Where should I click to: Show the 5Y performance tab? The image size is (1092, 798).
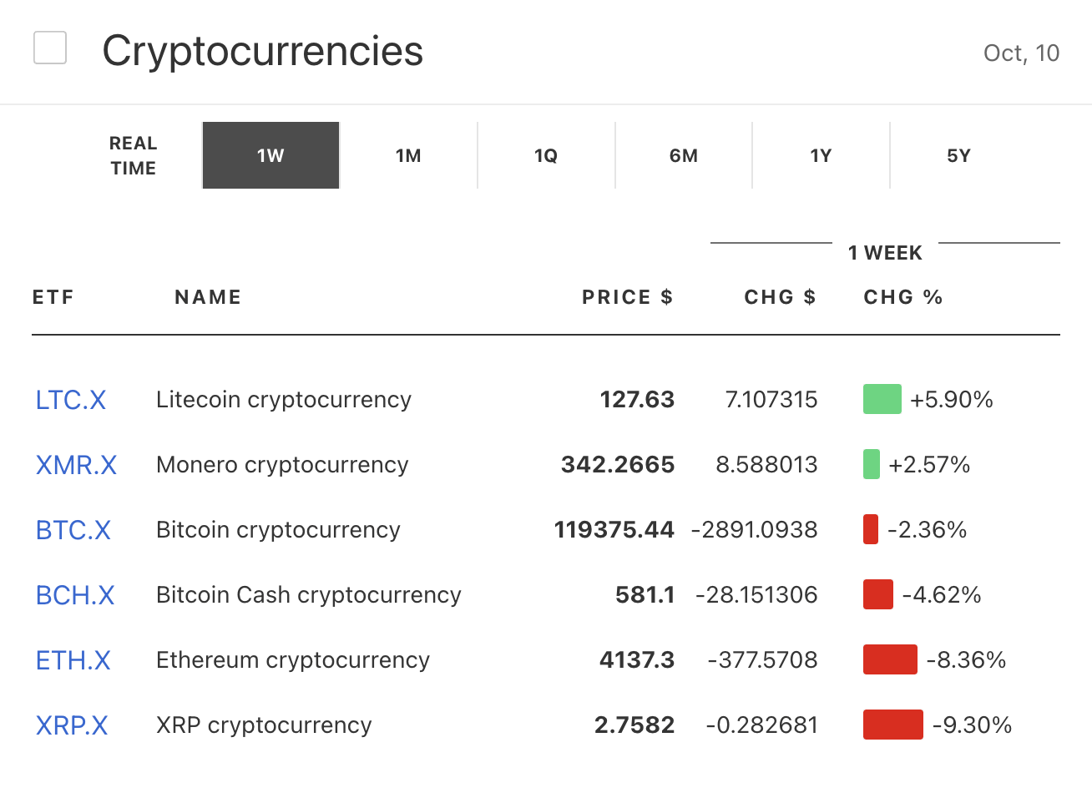click(x=958, y=156)
